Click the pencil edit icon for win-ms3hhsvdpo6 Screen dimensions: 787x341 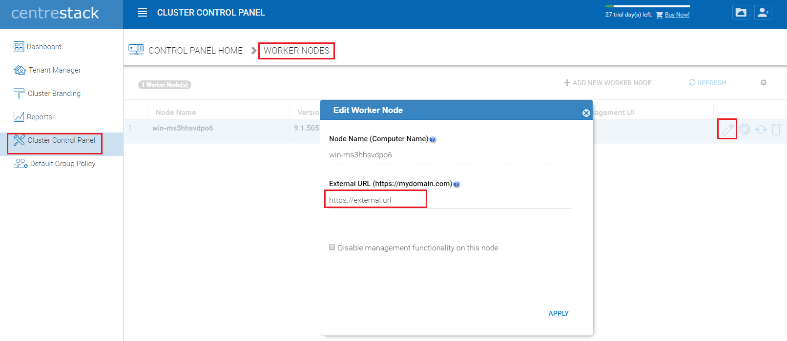point(728,129)
